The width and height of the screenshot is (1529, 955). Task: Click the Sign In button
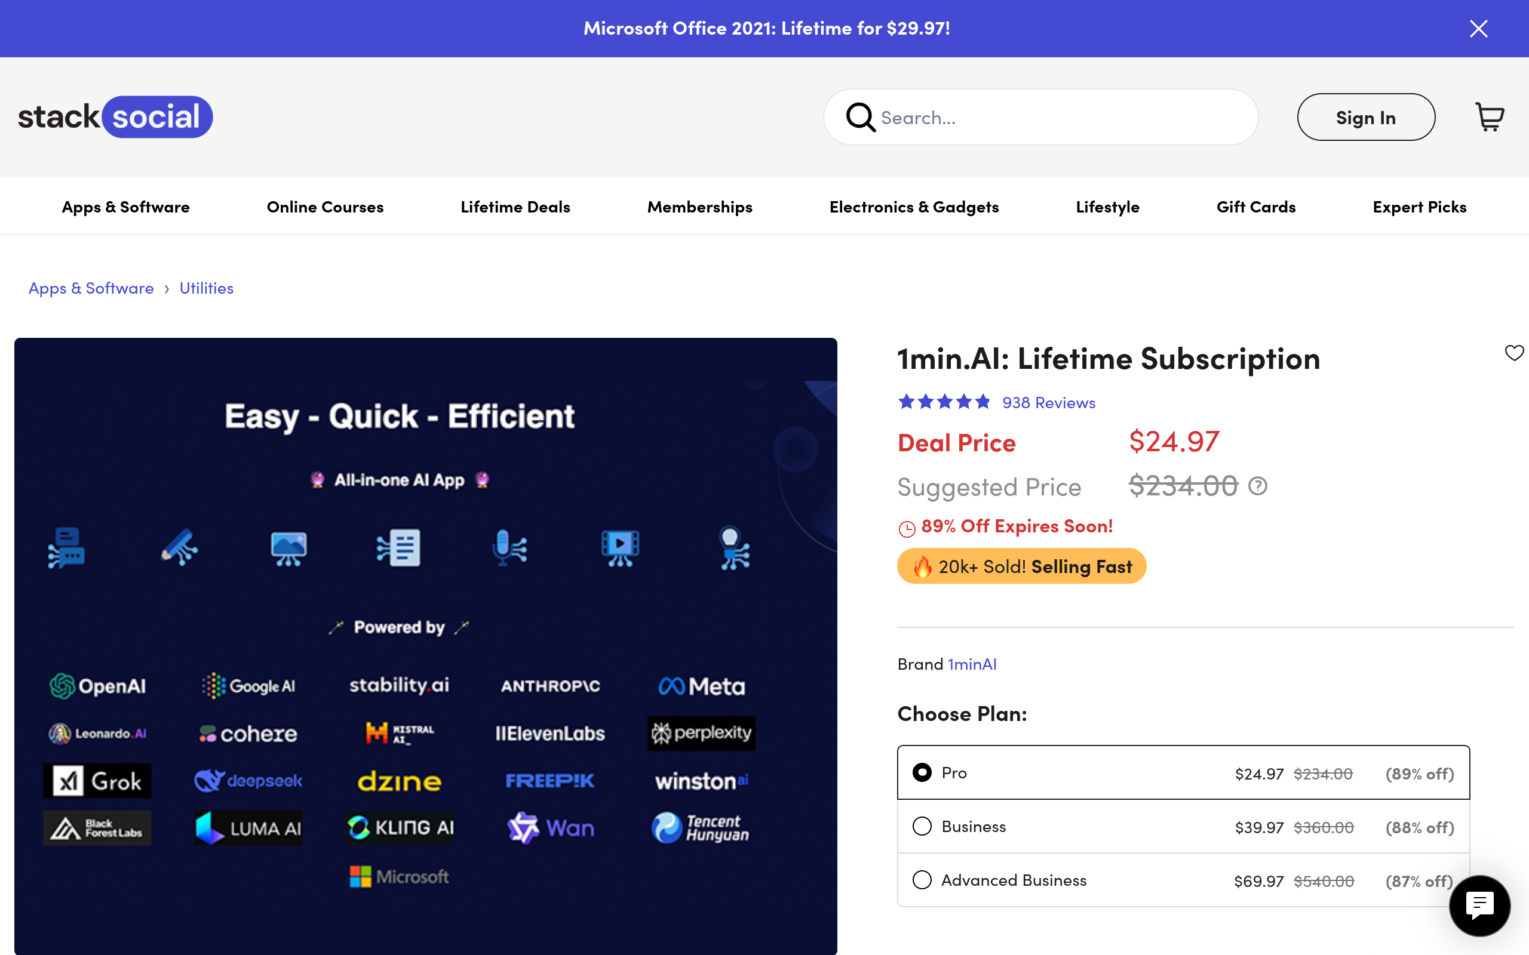[x=1366, y=117]
